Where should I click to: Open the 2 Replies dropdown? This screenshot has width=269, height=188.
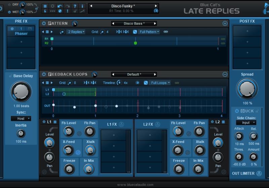point(76,32)
